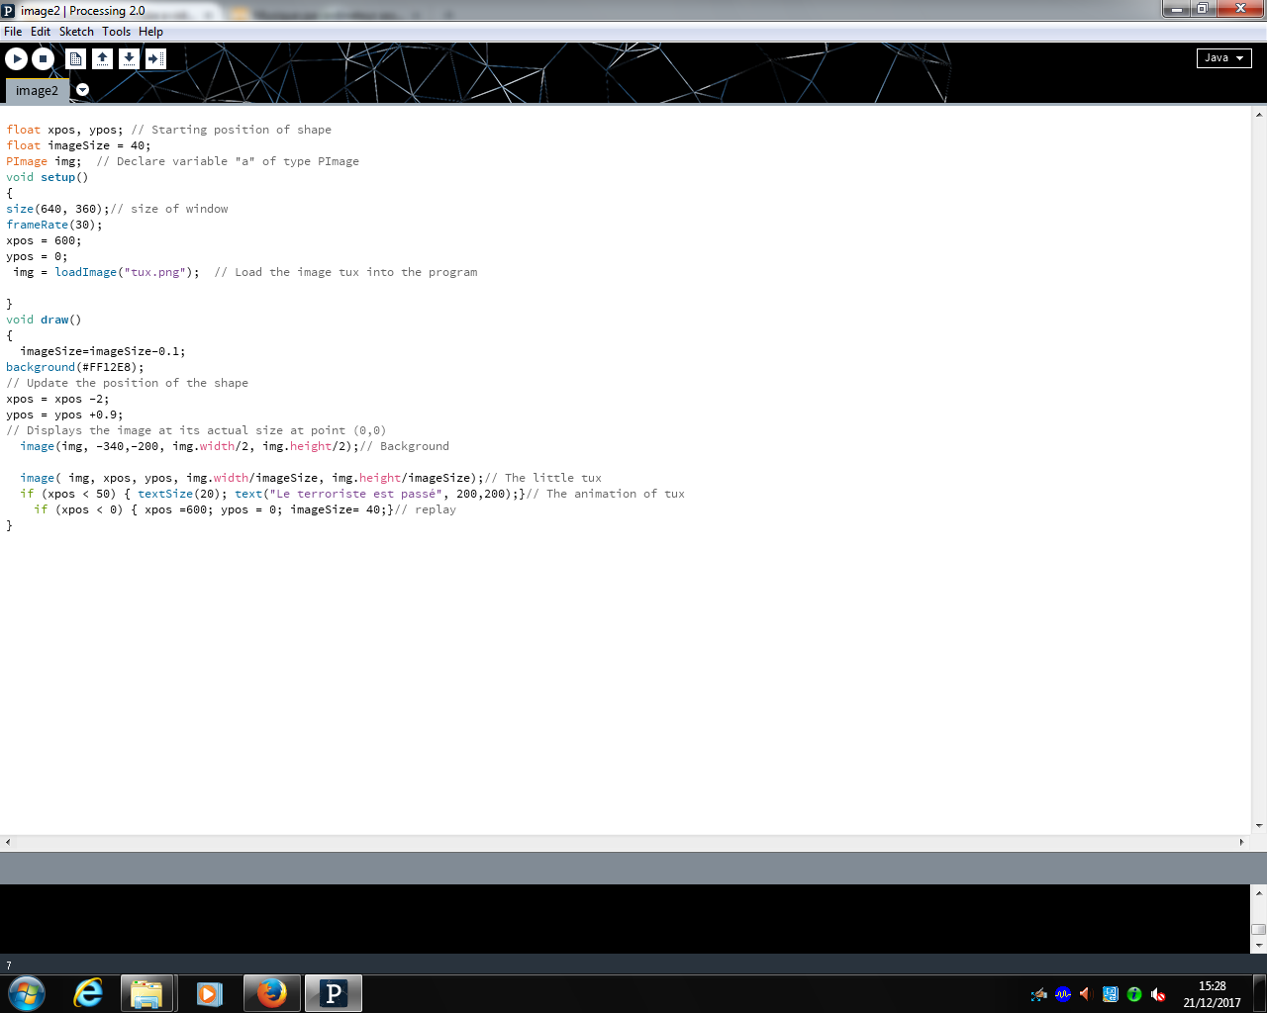Switch to the image2 tab
The width and height of the screenshot is (1267, 1013).
click(x=37, y=91)
